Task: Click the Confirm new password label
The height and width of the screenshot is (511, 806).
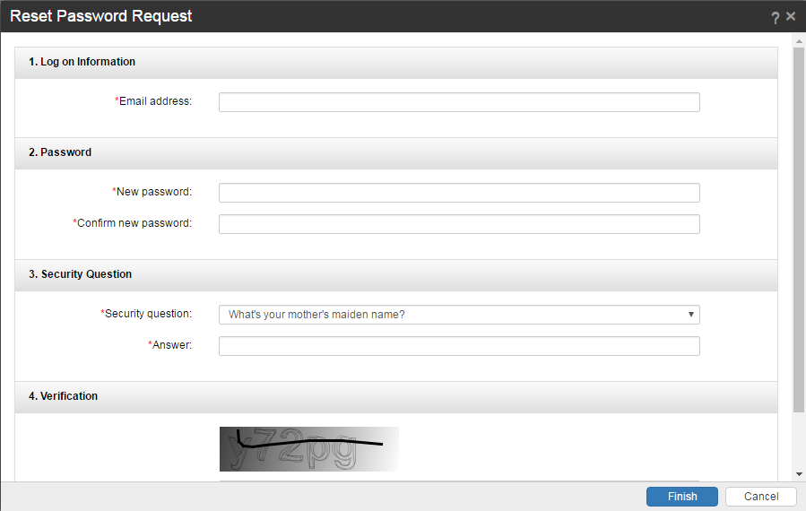Action: pos(134,223)
